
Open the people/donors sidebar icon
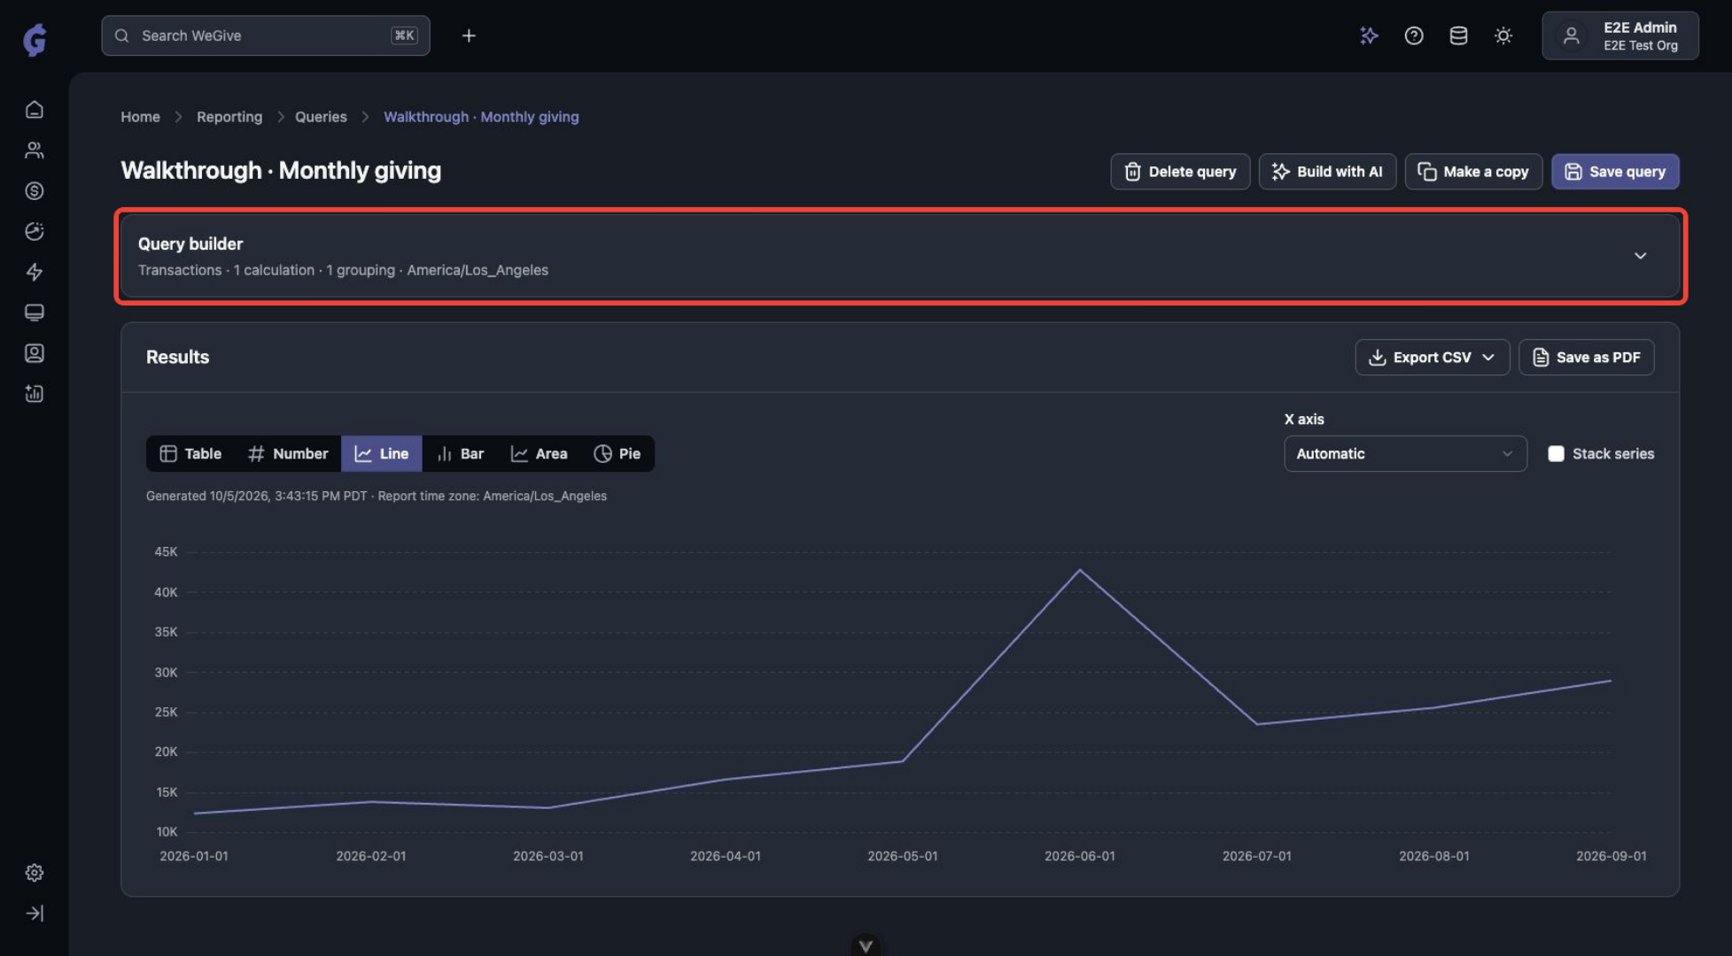(35, 150)
